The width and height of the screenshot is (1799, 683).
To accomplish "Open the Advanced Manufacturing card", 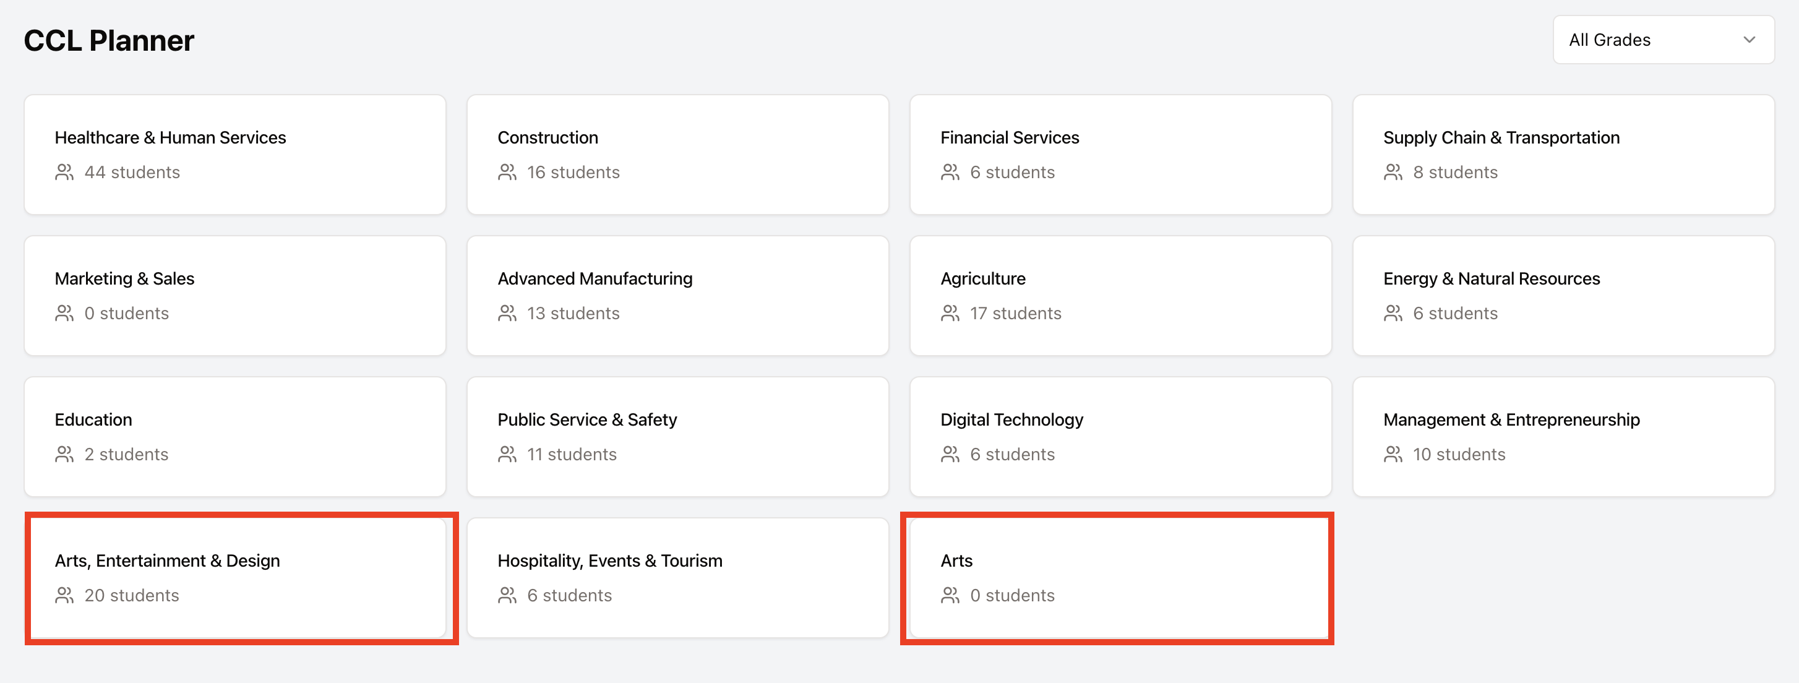I will 677,295.
